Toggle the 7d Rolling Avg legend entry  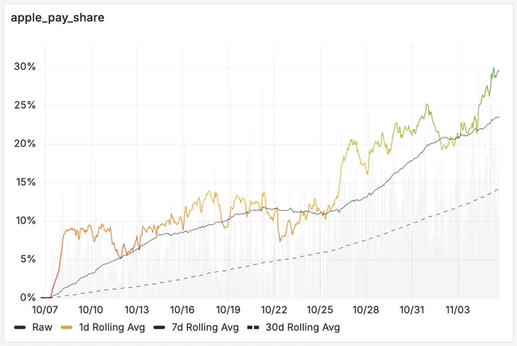click(196, 327)
